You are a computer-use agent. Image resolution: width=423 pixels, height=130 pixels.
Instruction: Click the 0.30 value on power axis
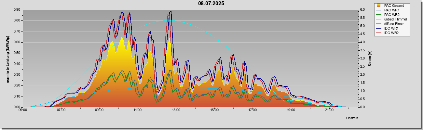tap(17, 75)
